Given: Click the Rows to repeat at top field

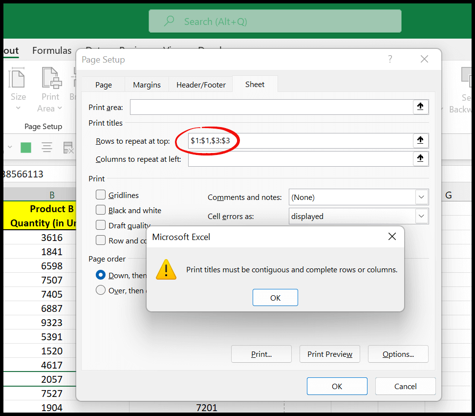Looking at the screenshot, I should (301, 141).
